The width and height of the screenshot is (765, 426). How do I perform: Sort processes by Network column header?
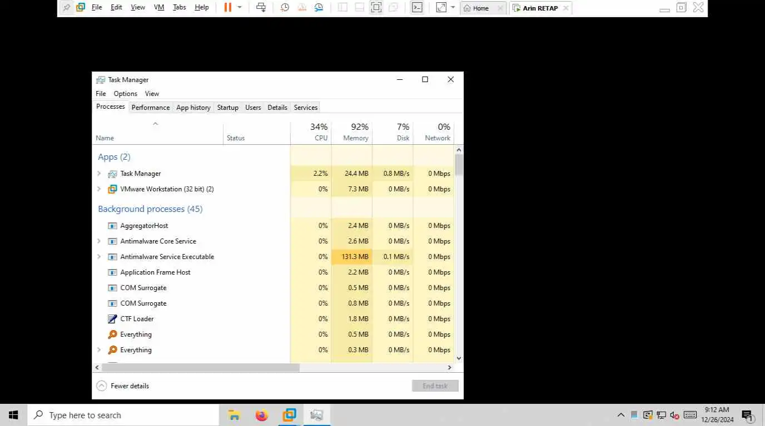pos(434,132)
